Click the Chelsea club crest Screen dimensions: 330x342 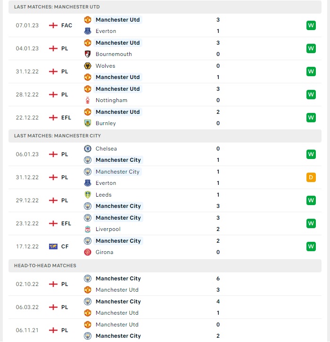[88, 149]
